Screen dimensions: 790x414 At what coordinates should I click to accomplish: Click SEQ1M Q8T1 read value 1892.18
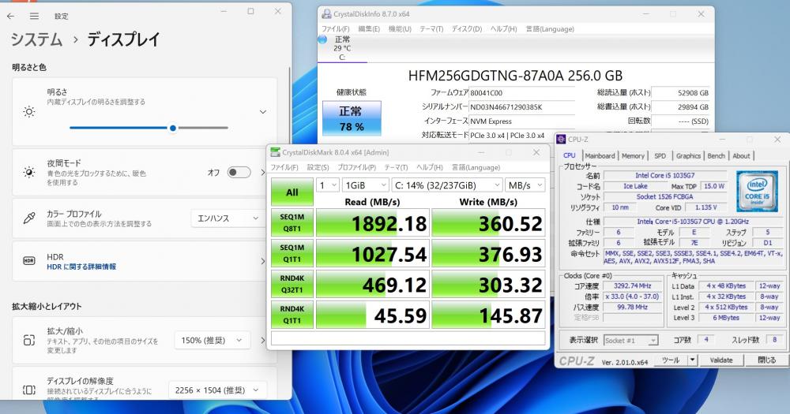pyautogui.click(x=373, y=223)
